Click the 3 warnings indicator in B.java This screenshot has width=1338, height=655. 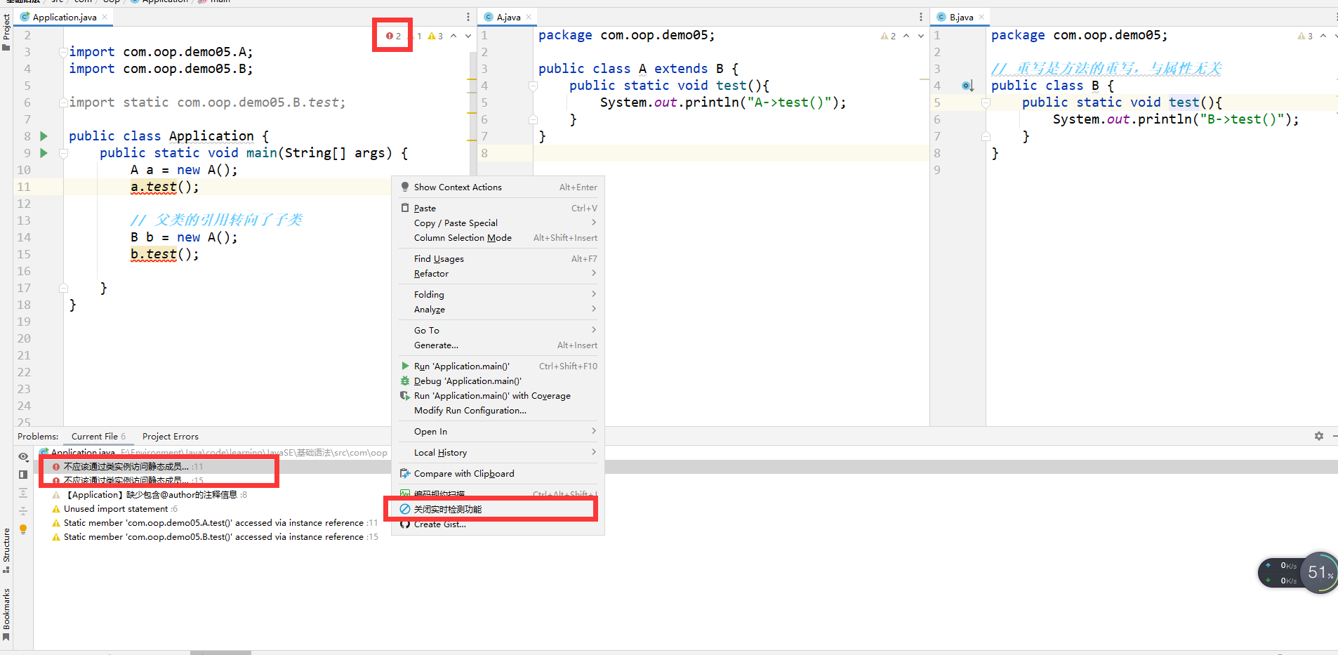1305,36
